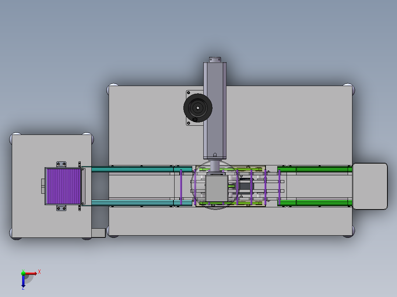397x297 pixels.
Task: Select the black handwheel on the column
Action: click(198, 108)
